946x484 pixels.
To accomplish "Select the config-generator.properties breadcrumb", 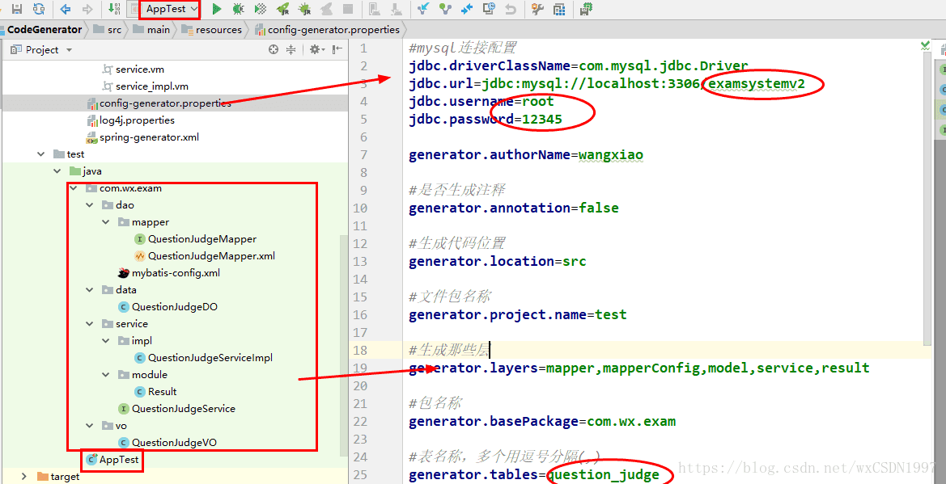I will point(327,30).
